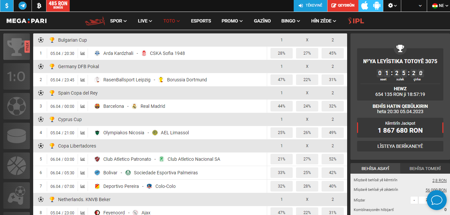Click 'Netherlands. KNVB Beker' league heading

point(84,199)
